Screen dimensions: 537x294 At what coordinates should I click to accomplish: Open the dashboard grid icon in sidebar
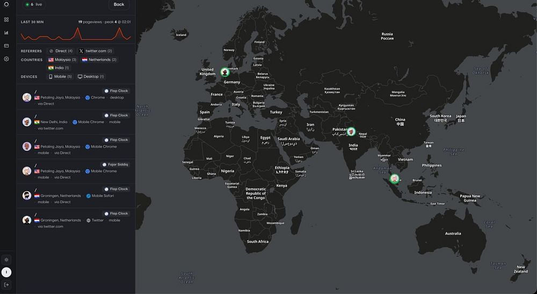[x=6, y=20]
